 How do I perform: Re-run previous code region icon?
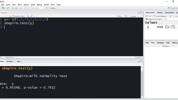click(x=125, y=16)
